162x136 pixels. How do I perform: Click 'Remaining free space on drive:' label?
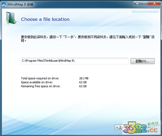coord(40,86)
